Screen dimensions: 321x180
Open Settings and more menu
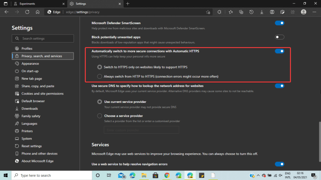(x=314, y=12)
